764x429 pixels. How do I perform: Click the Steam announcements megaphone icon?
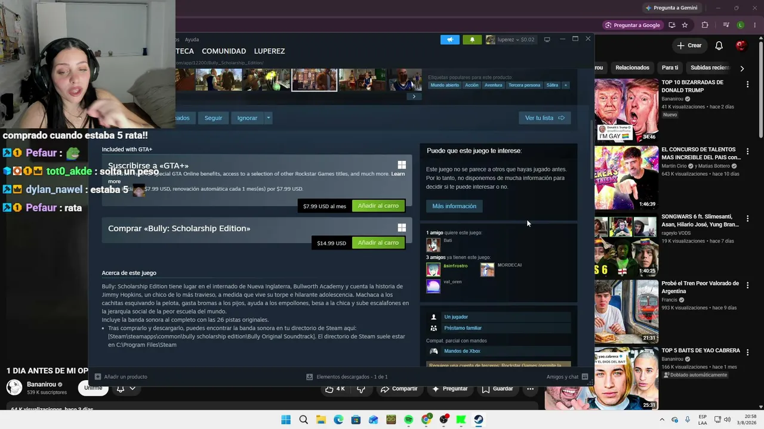pyautogui.click(x=450, y=40)
